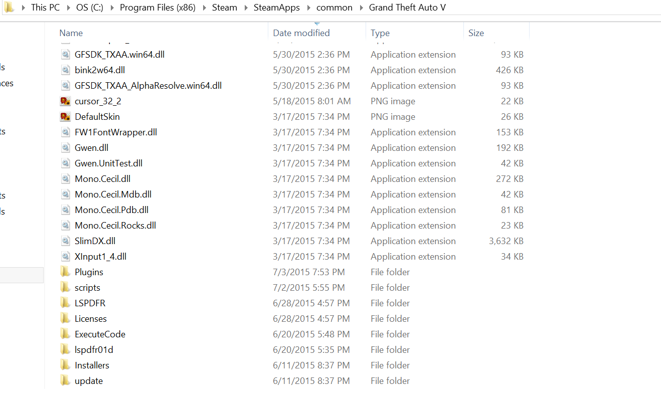Click the ExecuteCode folder icon
The image size is (661, 402).
point(65,334)
